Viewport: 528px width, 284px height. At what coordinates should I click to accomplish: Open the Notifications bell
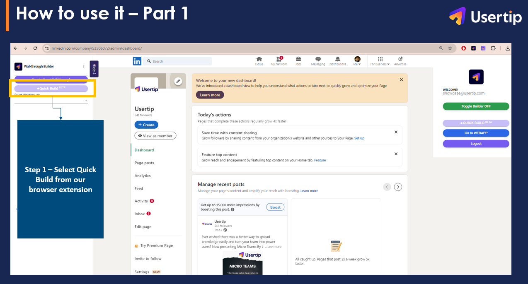[x=338, y=61]
